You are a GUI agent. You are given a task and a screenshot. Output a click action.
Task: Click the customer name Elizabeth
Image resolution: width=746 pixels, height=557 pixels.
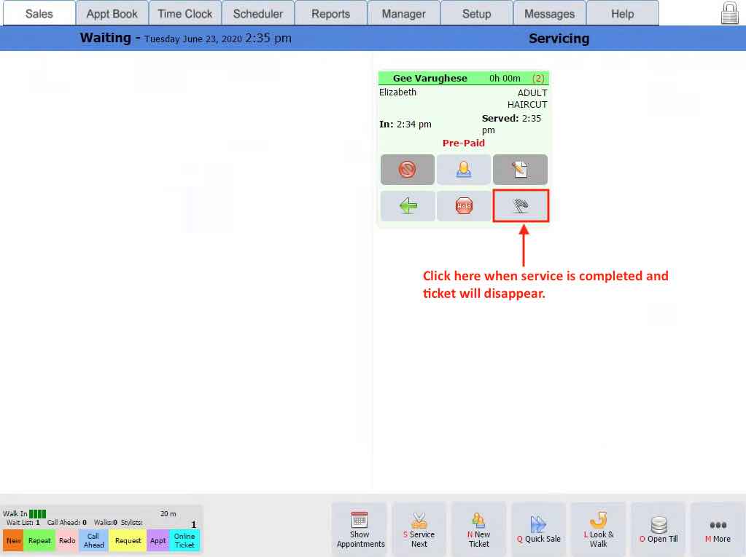coord(397,92)
